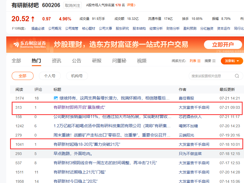244x183 pixels.
Task: Open post 有研新材3根阴线会有一周左右的时间调整
Action: click(105, 163)
